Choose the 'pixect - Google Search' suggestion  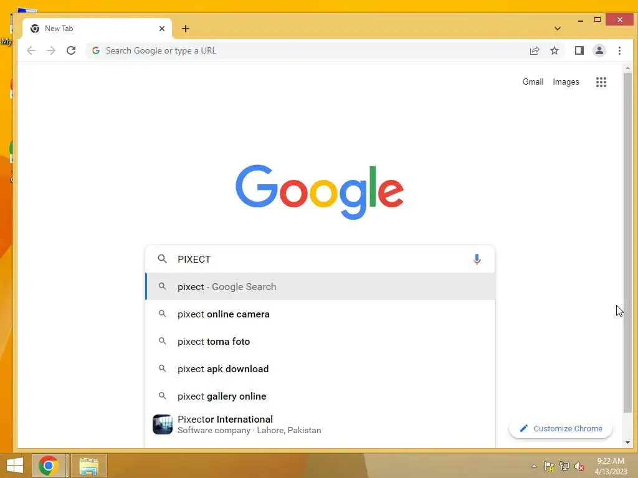tap(320, 286)
